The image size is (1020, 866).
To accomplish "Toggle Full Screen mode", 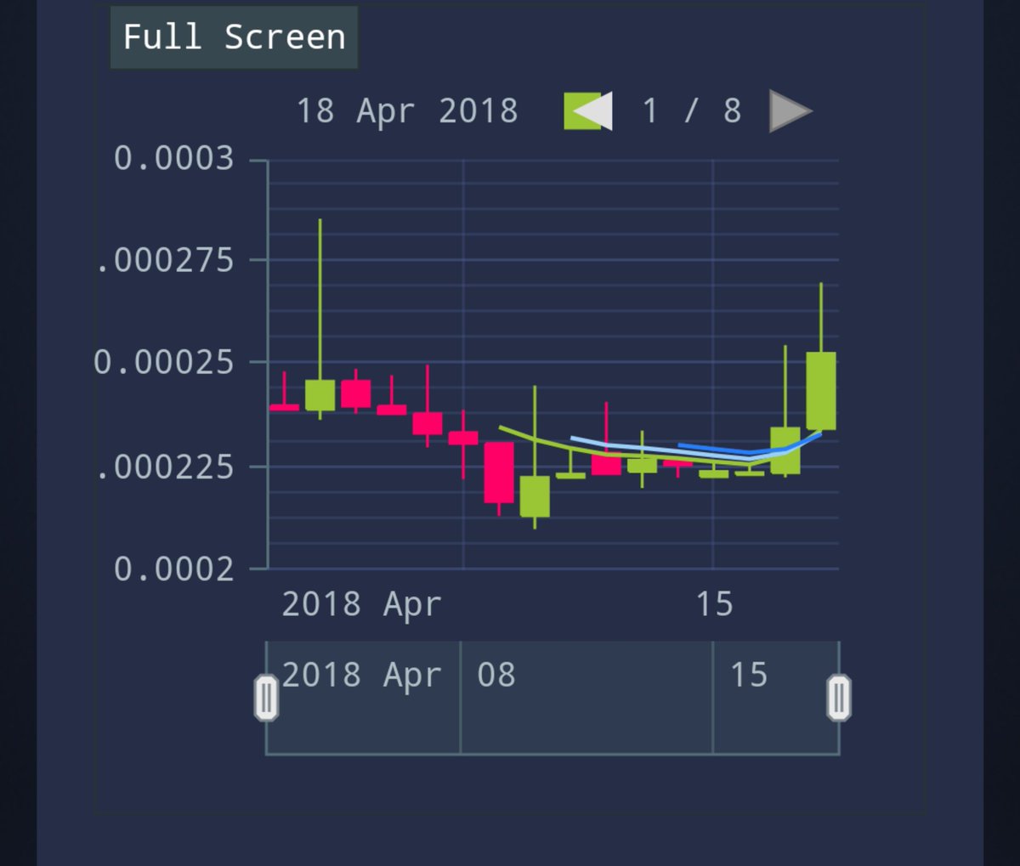I will [x=234, y=37].
